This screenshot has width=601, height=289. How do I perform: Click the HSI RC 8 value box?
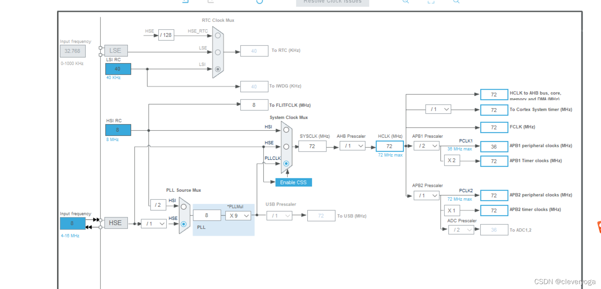(118, 130)
